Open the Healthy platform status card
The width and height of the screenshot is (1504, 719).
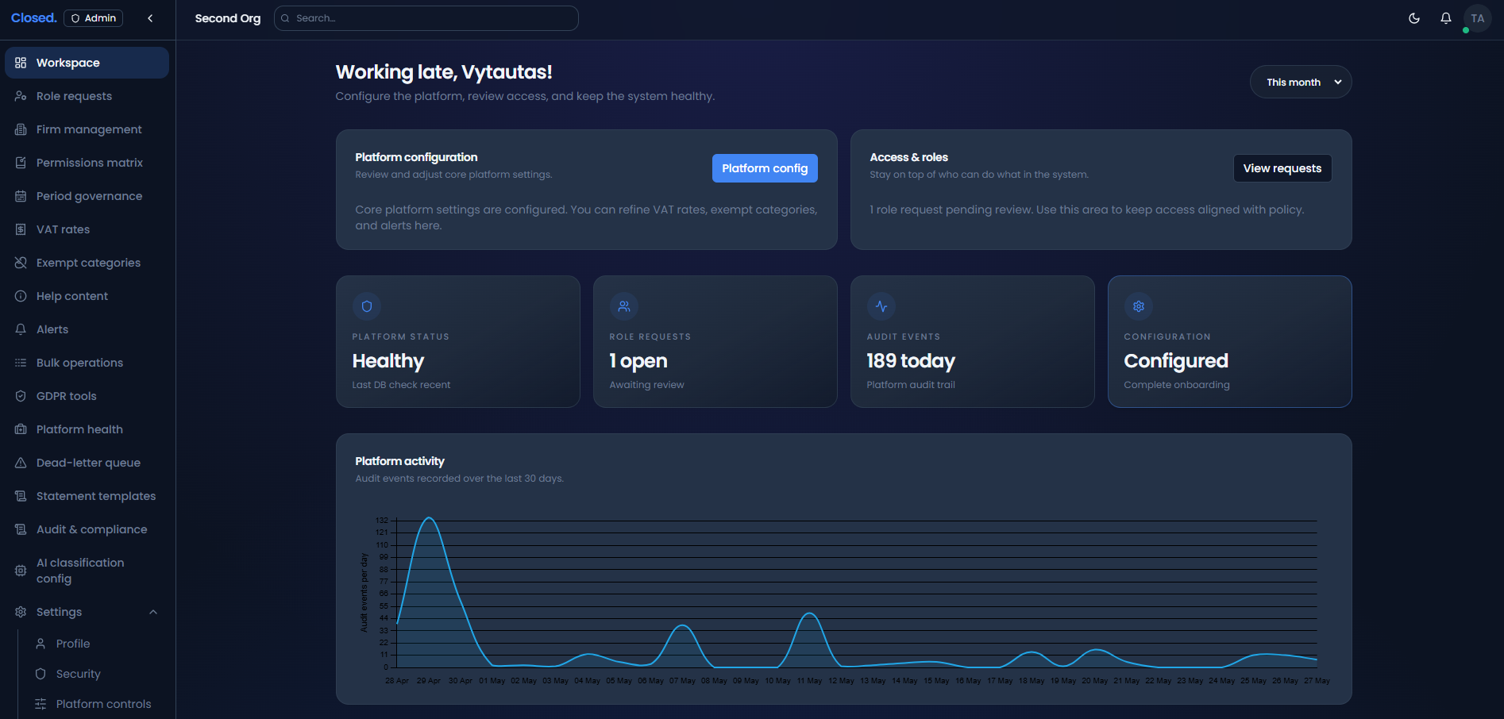pyautogui.click(x=458, y=342)
